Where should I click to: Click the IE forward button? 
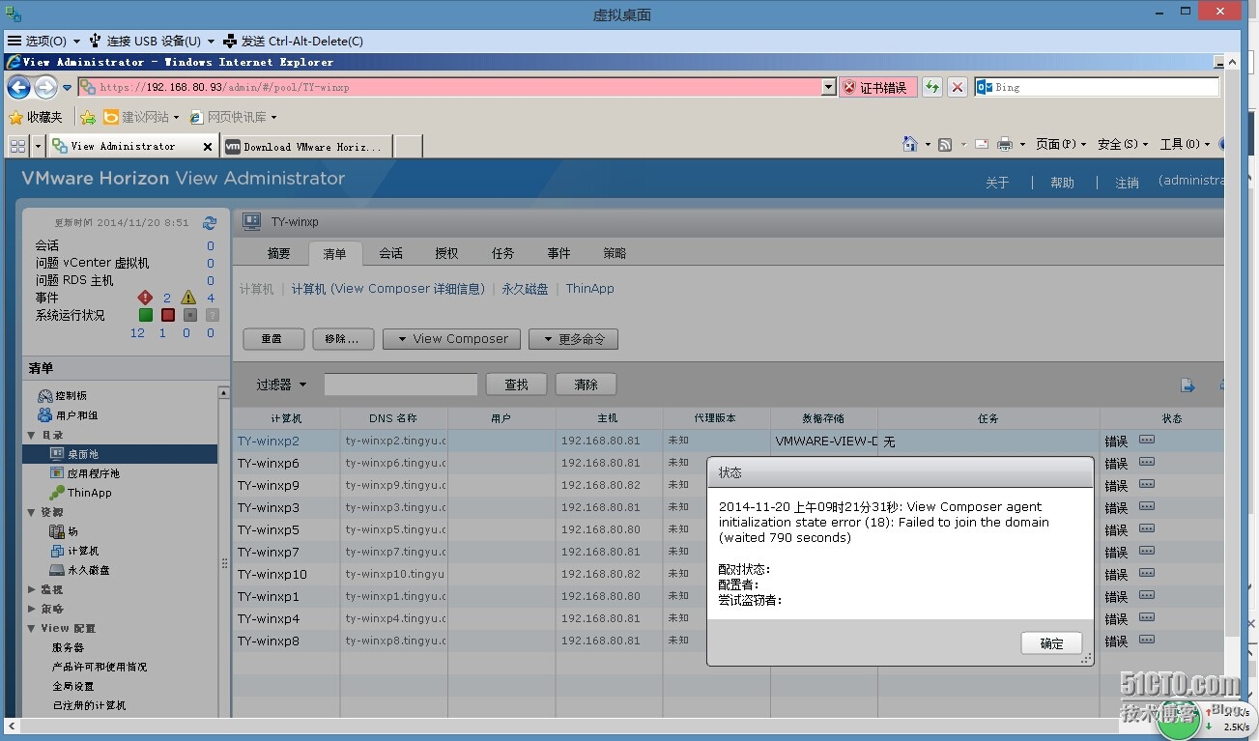click(45, 87)
